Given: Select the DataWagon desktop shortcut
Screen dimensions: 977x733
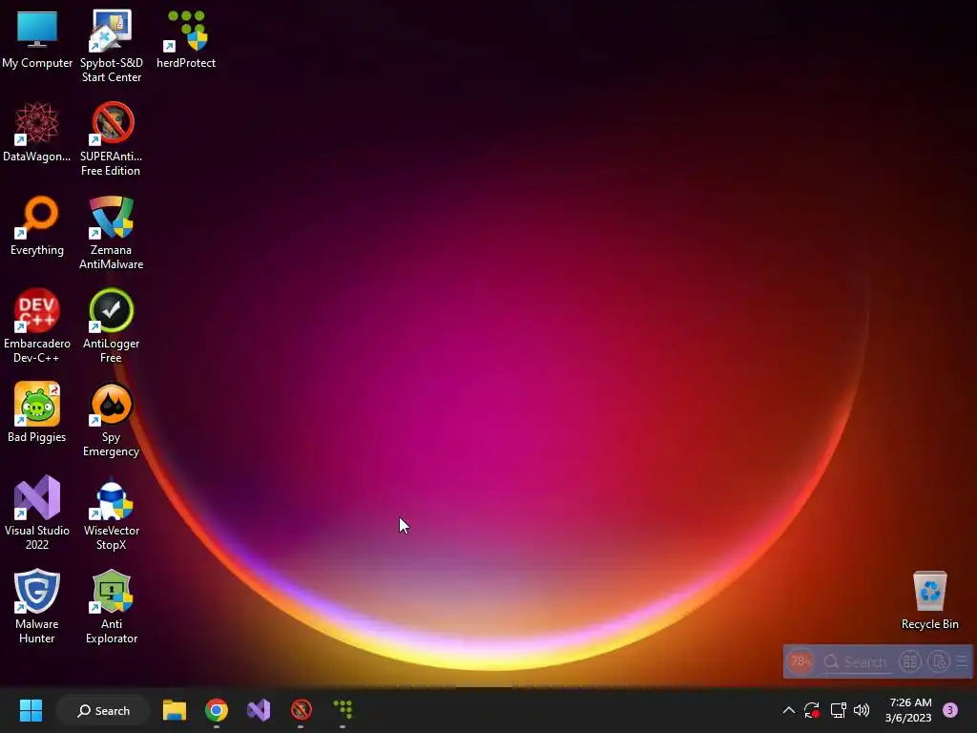Looking at the screenshot, I should (x=37, y=132).
